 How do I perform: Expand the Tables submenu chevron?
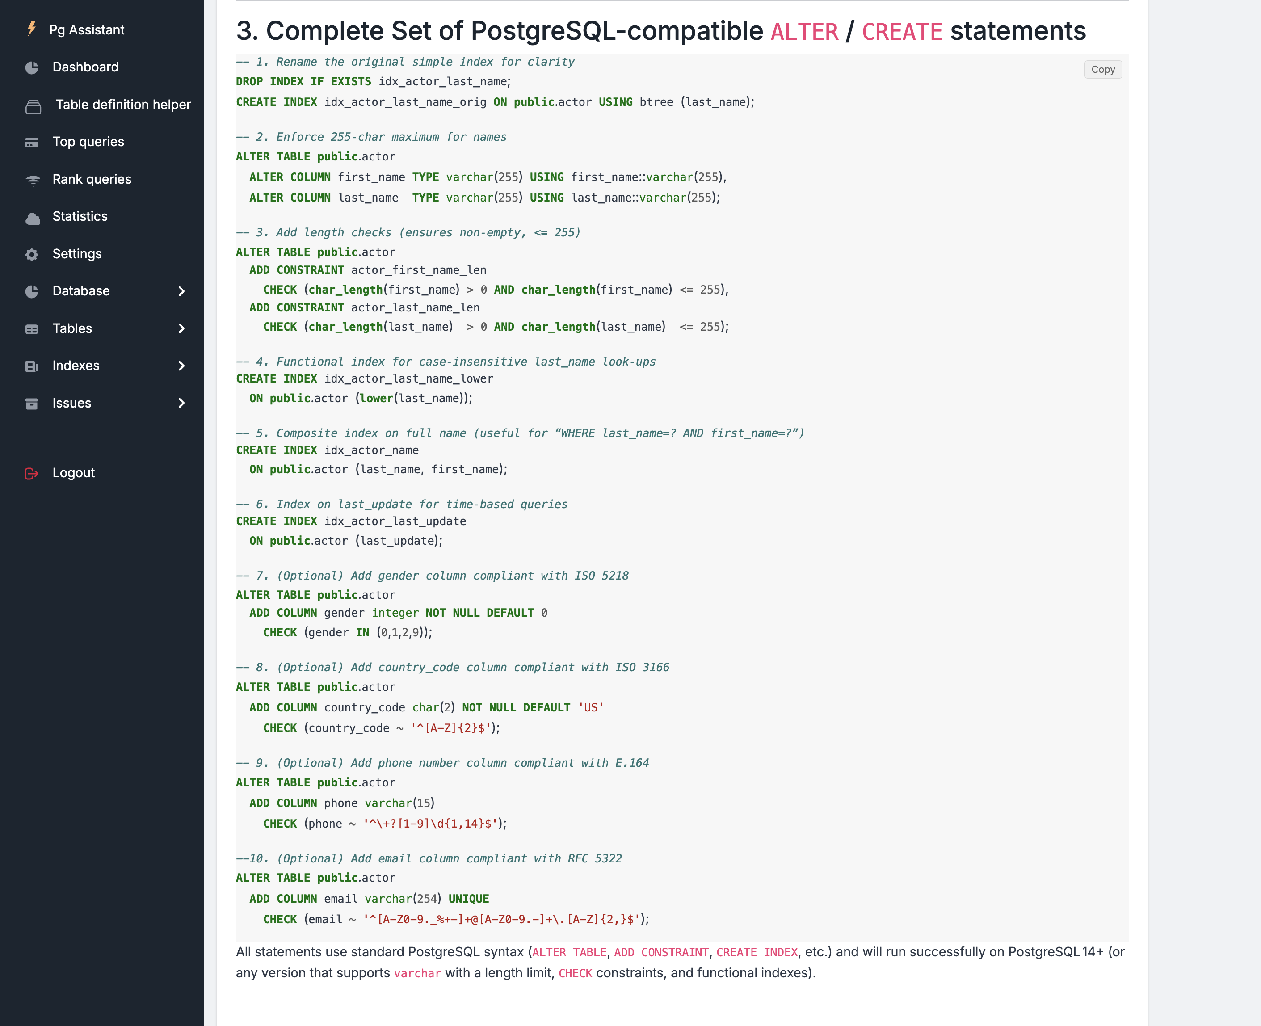click(x=181, y=328)
